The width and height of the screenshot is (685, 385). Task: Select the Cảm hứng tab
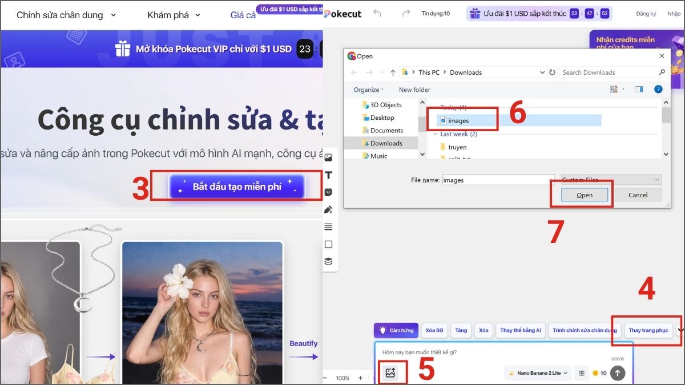pyautogui.click(x=396, y=330)
